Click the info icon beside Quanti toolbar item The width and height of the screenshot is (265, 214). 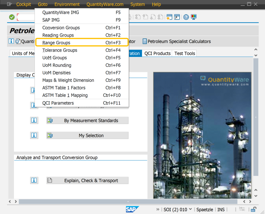coord(11,41)
